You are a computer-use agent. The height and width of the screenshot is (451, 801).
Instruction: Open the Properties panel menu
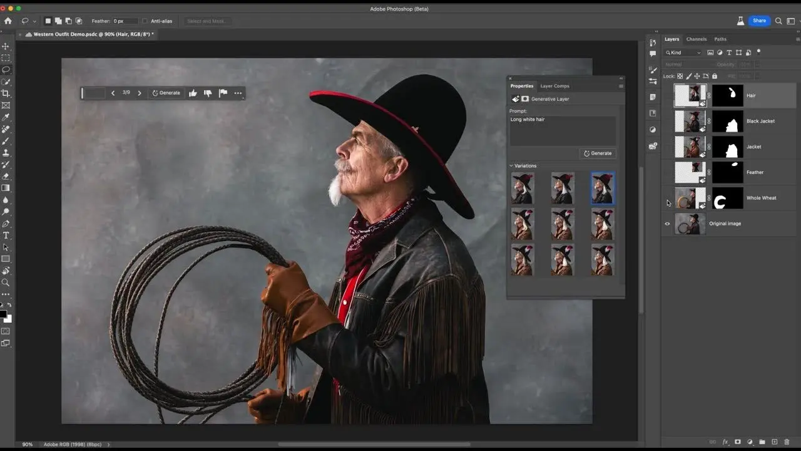pos(621,86)
